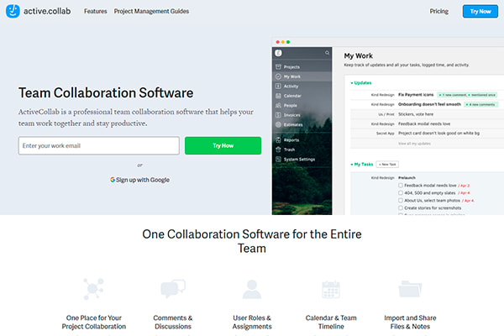This screenshot has height=336, width=504.
Task: Click the My Work page heading
Action: [359, 56]
